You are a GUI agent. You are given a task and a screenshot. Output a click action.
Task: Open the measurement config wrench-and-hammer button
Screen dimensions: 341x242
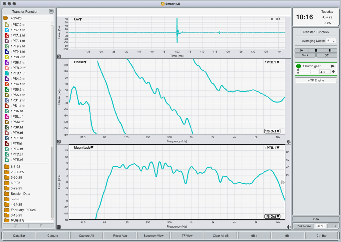click(x=327, y=55)
